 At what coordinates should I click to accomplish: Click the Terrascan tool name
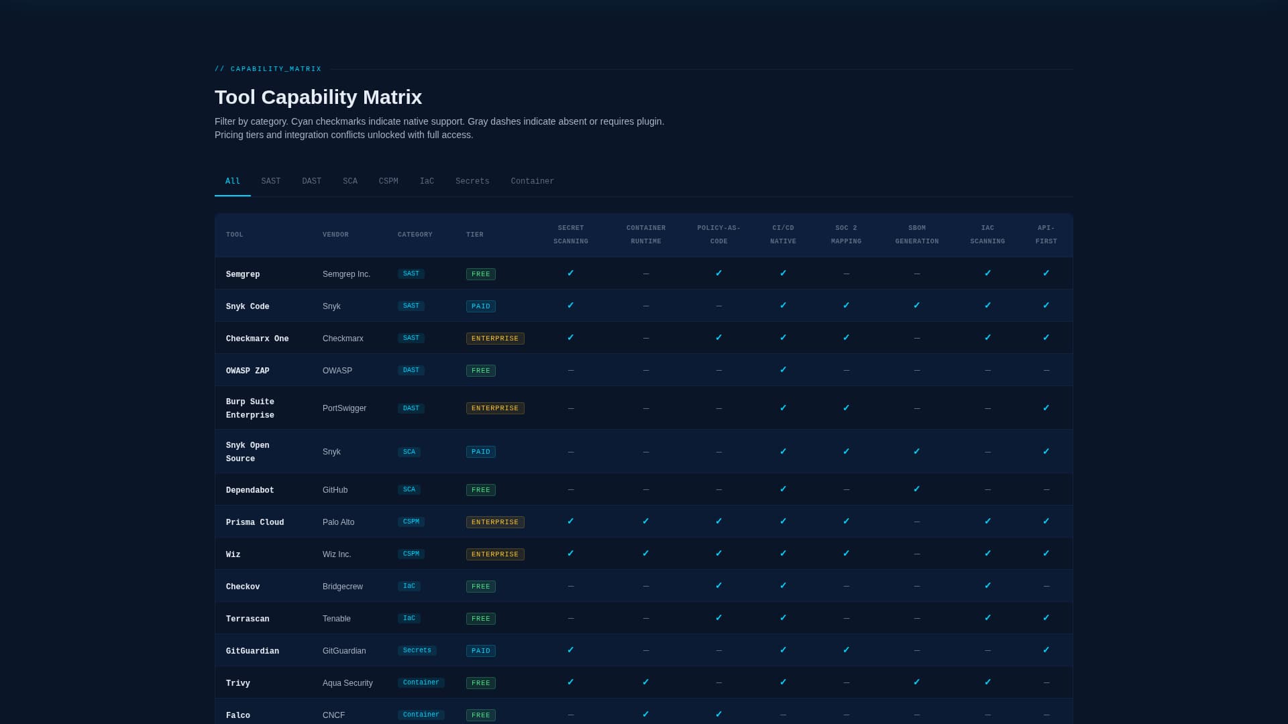[x=248, y=619]
